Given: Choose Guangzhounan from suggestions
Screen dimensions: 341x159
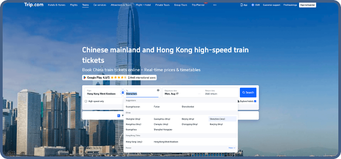Looking at the screenshot, I should [133, 107].
